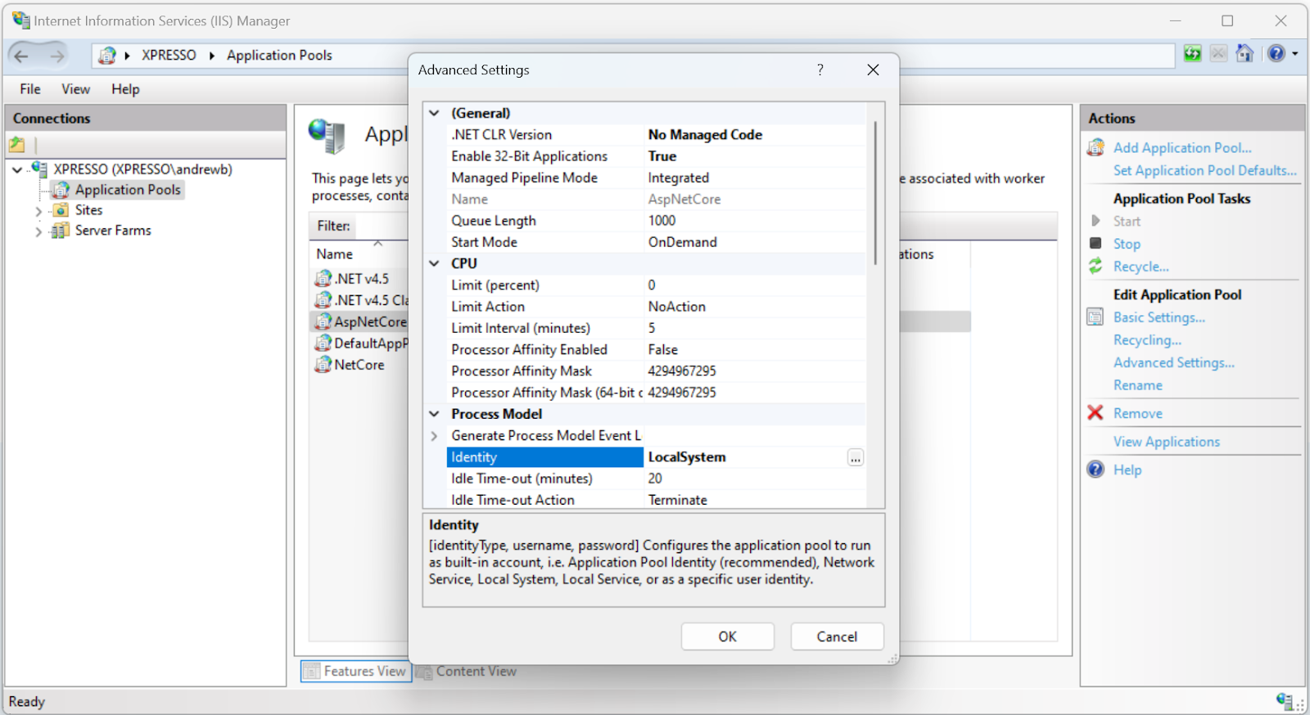Viewport: 1310px width, 715px height.
Task: Click the Basic Settings icon
Action: click(1095, 317)
